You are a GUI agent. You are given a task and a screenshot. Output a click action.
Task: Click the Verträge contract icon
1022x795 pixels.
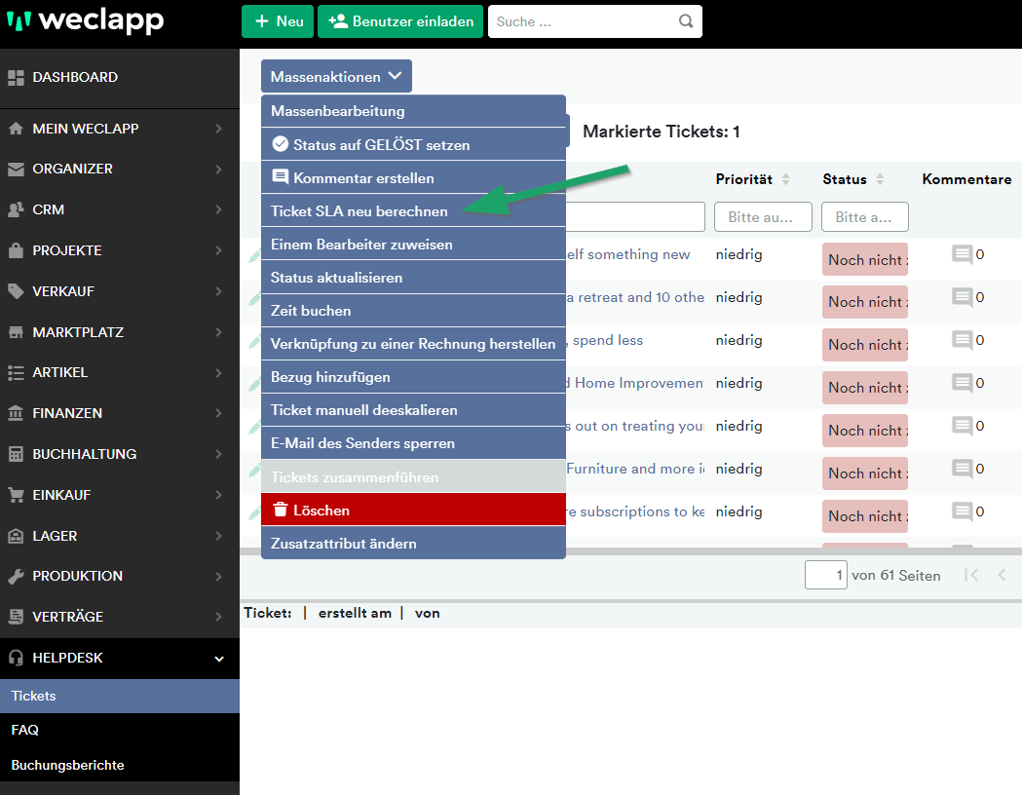16,617
